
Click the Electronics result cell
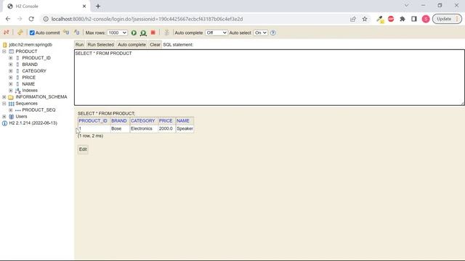pyautogui.click(x=144, y=129)
